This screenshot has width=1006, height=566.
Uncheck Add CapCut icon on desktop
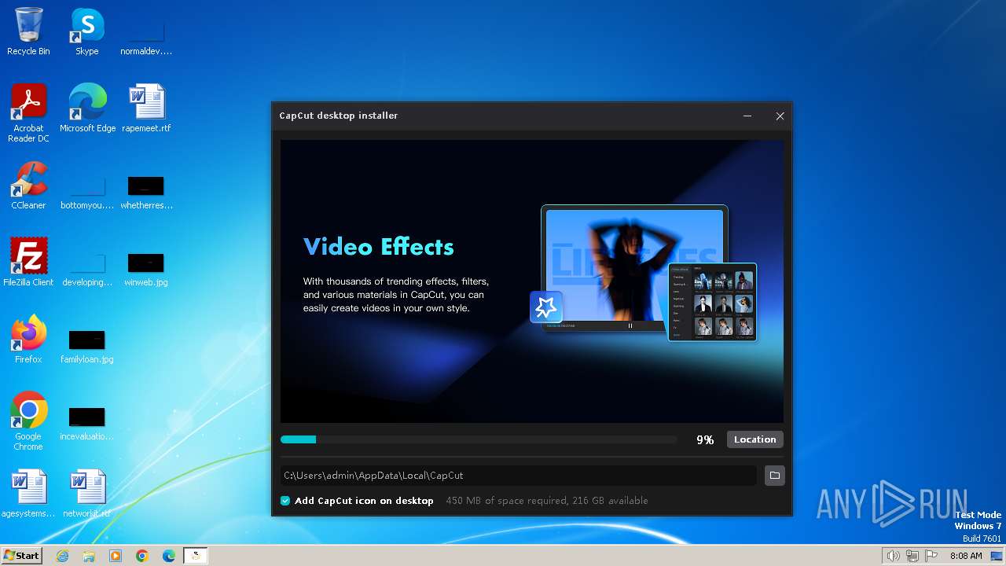coord(285,501)
